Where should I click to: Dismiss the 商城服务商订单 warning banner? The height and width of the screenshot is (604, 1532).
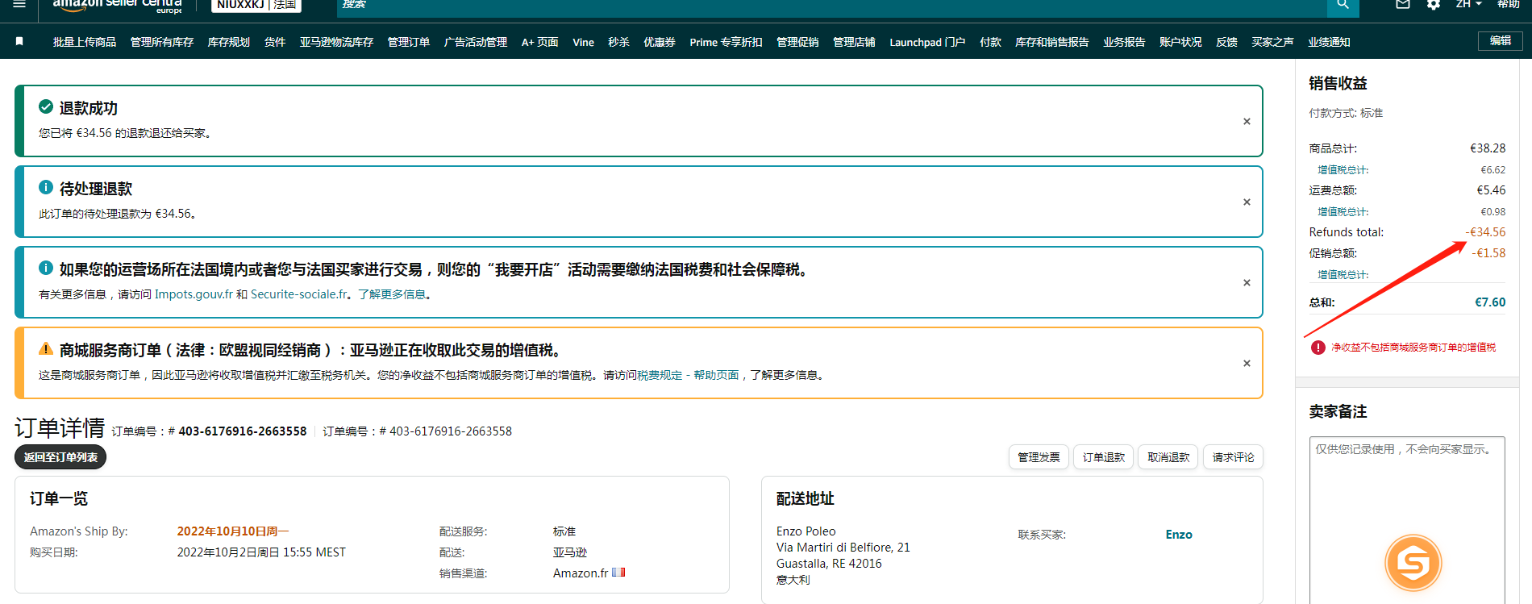1247,364
